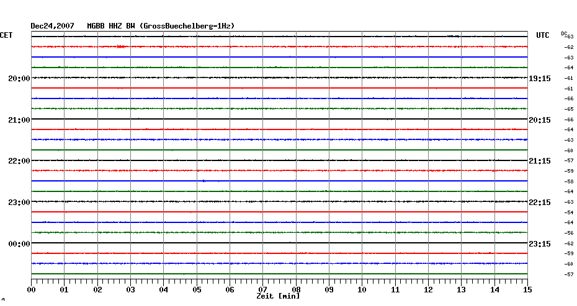Click the DC offset value -56
The image size is (577, 306).
point(568,233)
